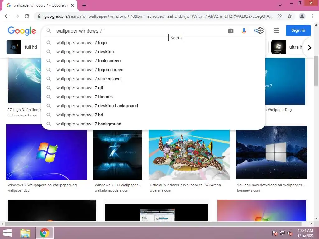The height and width of the screenshot is (239, 319).
Task: Share this page from the address bar
Action: tap(280, 16)
